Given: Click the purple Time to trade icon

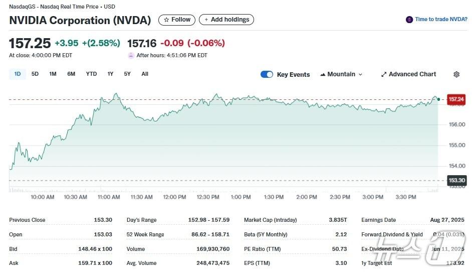Looking at the screenshot, I should 409,20.
